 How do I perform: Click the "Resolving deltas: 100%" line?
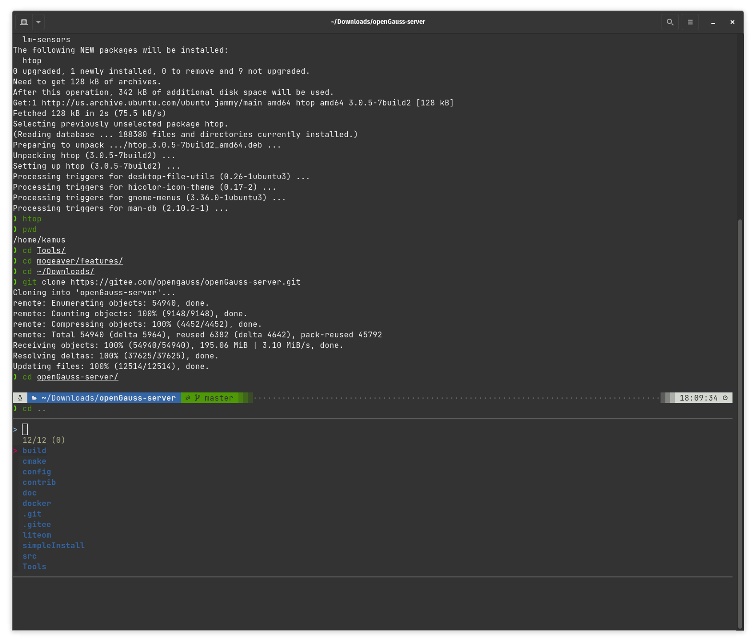point(116,356)
